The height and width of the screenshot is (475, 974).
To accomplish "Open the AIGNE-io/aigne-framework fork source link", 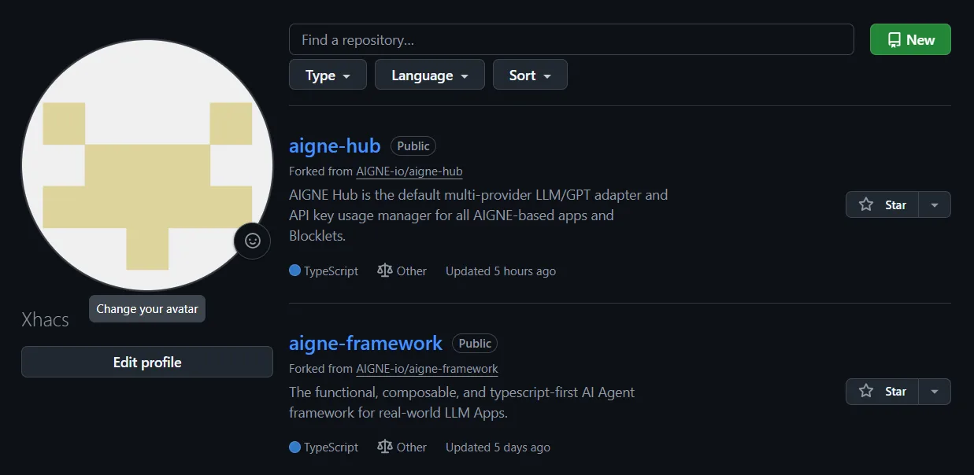I will 427,368.
